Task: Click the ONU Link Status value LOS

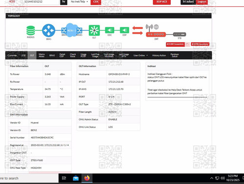Action: (110, 127)
